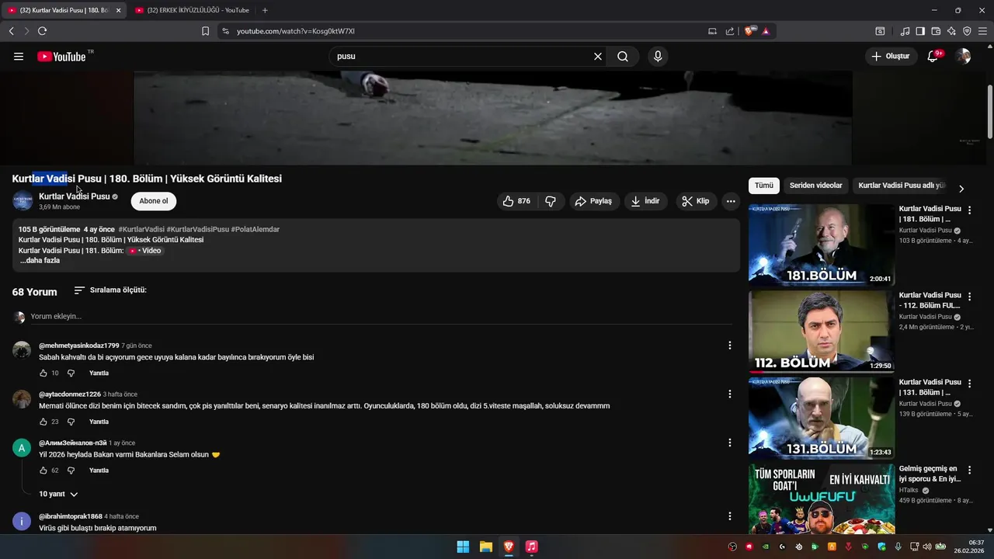Open the UwUFUFU sports GOAT thumbnail
994x559 pixels.
click(821, 499)
